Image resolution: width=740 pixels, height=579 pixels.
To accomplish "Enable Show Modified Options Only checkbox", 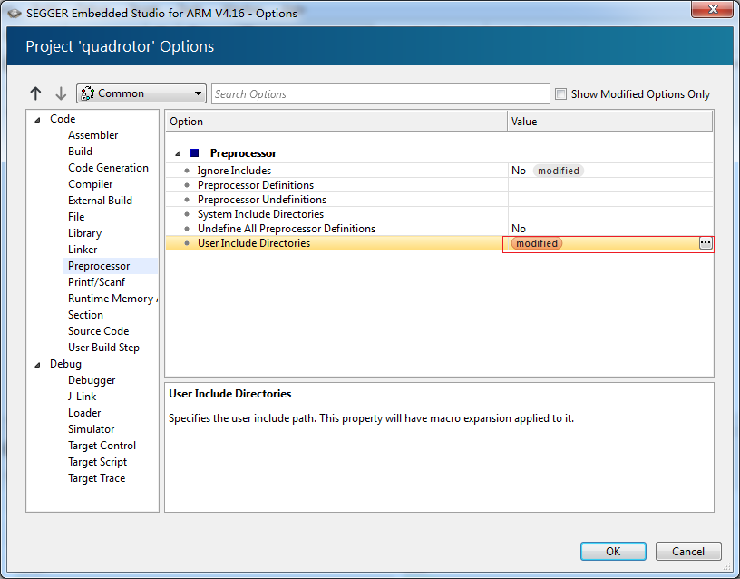I will (560, 94).
